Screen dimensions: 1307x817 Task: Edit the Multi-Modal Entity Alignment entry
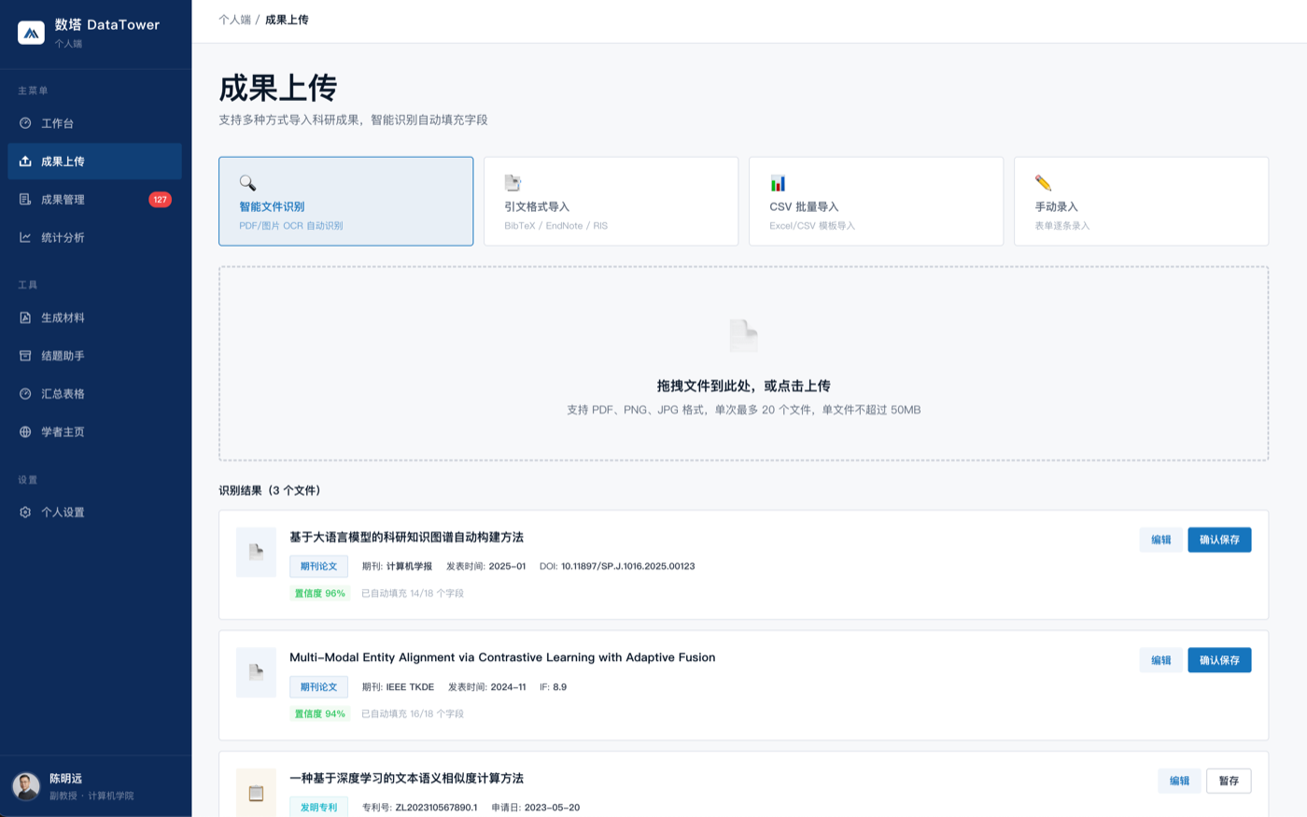(x=1160, y=659)
